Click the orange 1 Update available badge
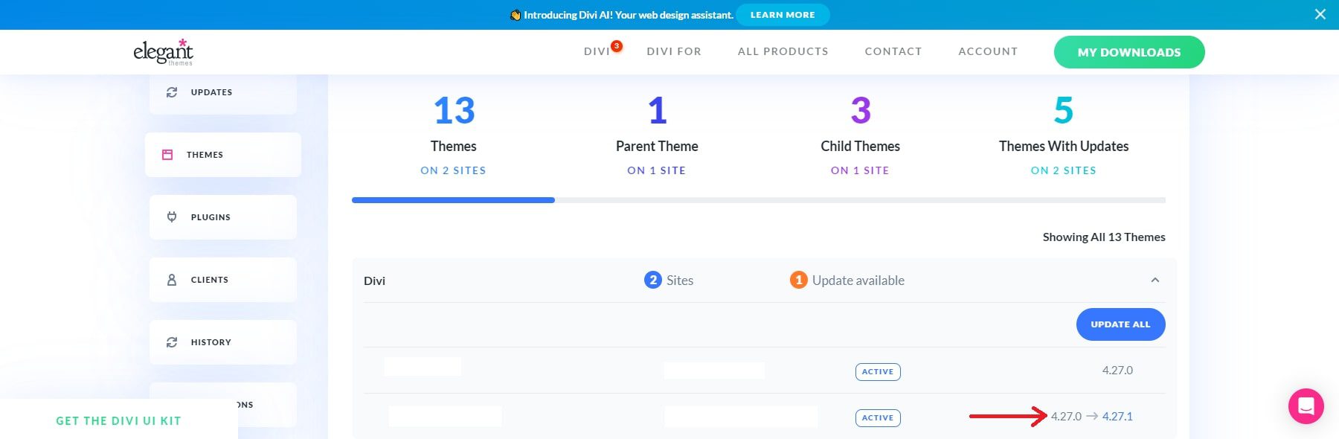The height and width of the screenshot is (439, 1339). point(798,281)
